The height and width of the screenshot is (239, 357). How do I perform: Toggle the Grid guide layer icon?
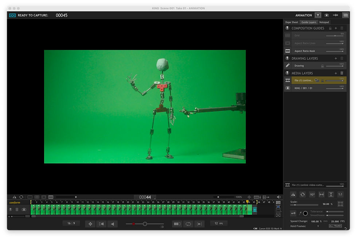287,35
